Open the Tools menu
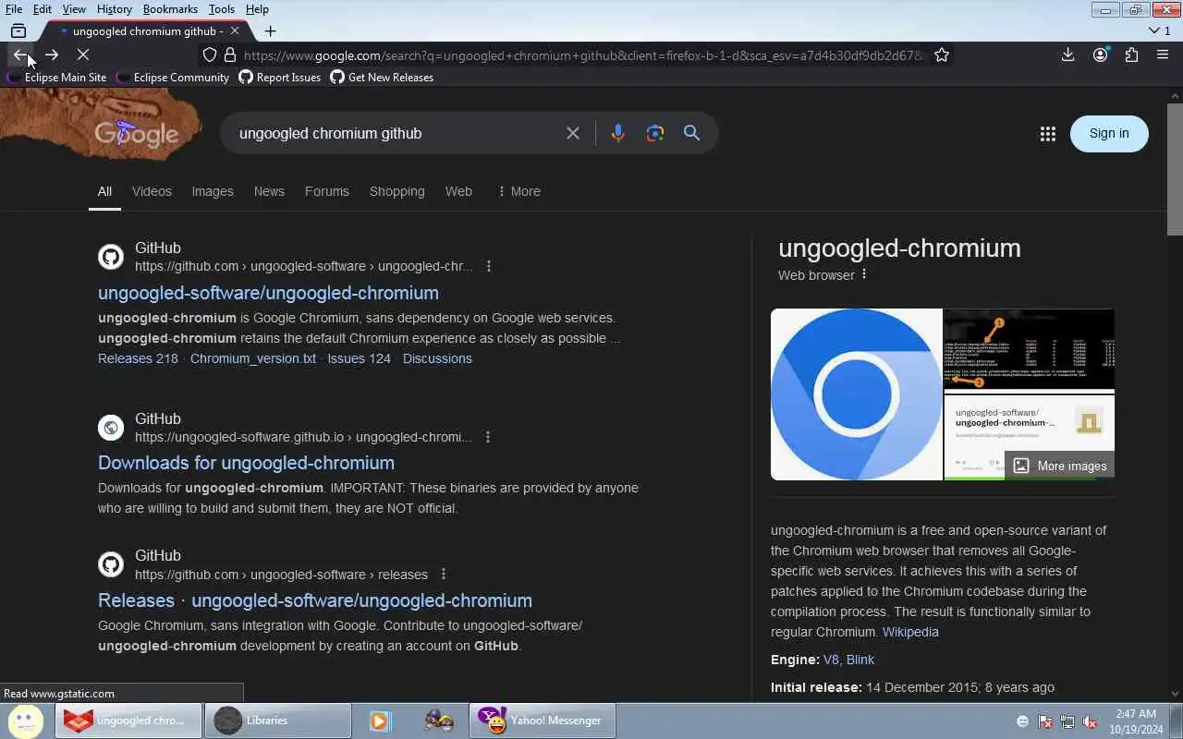1183x739 pixels. (221, 9)
